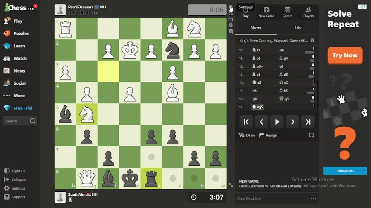Open the More menu in the sidebar

tap(14, 96)
